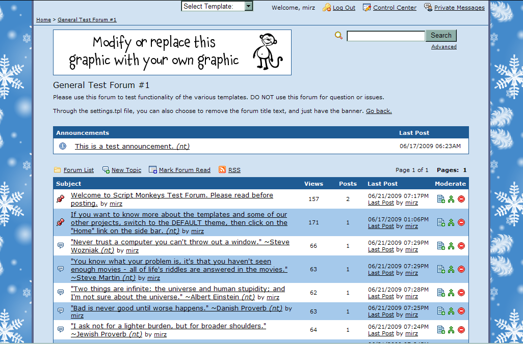The image size is (523, 344).
Task: Open 'Bad is never good' Danish Proverb thread
Action: tap(176, 308)
